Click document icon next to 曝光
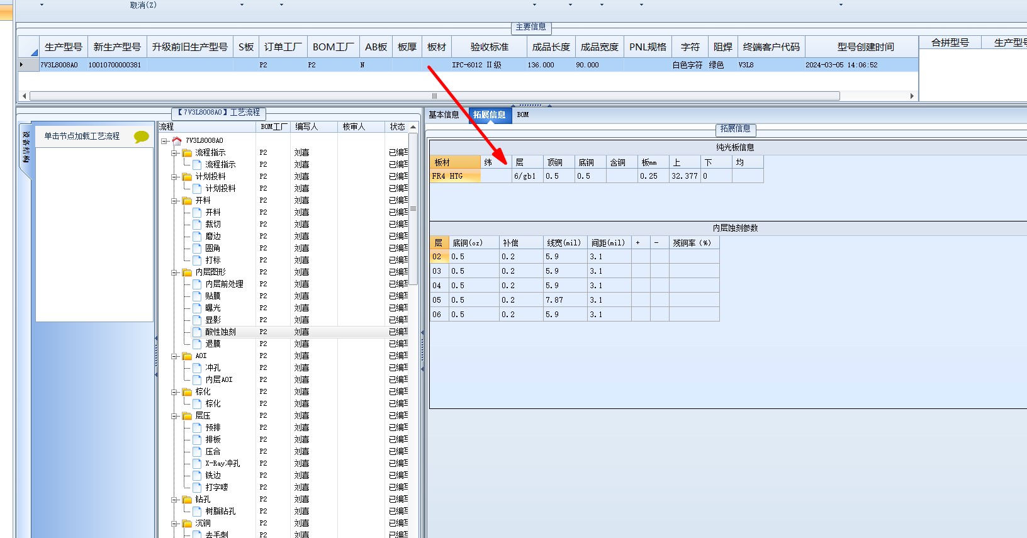 click(197, 308)
